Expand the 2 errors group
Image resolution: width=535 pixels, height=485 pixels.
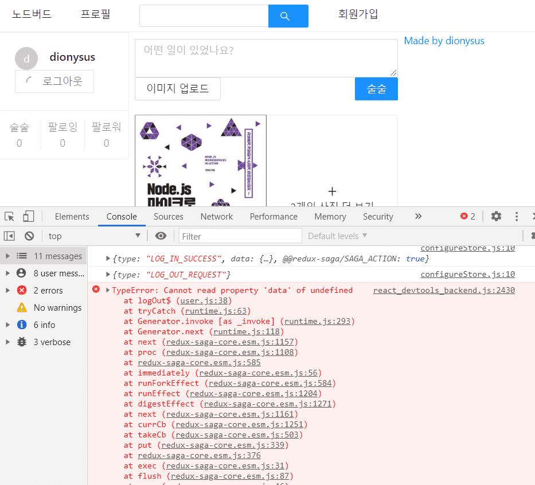click(7, 290)
